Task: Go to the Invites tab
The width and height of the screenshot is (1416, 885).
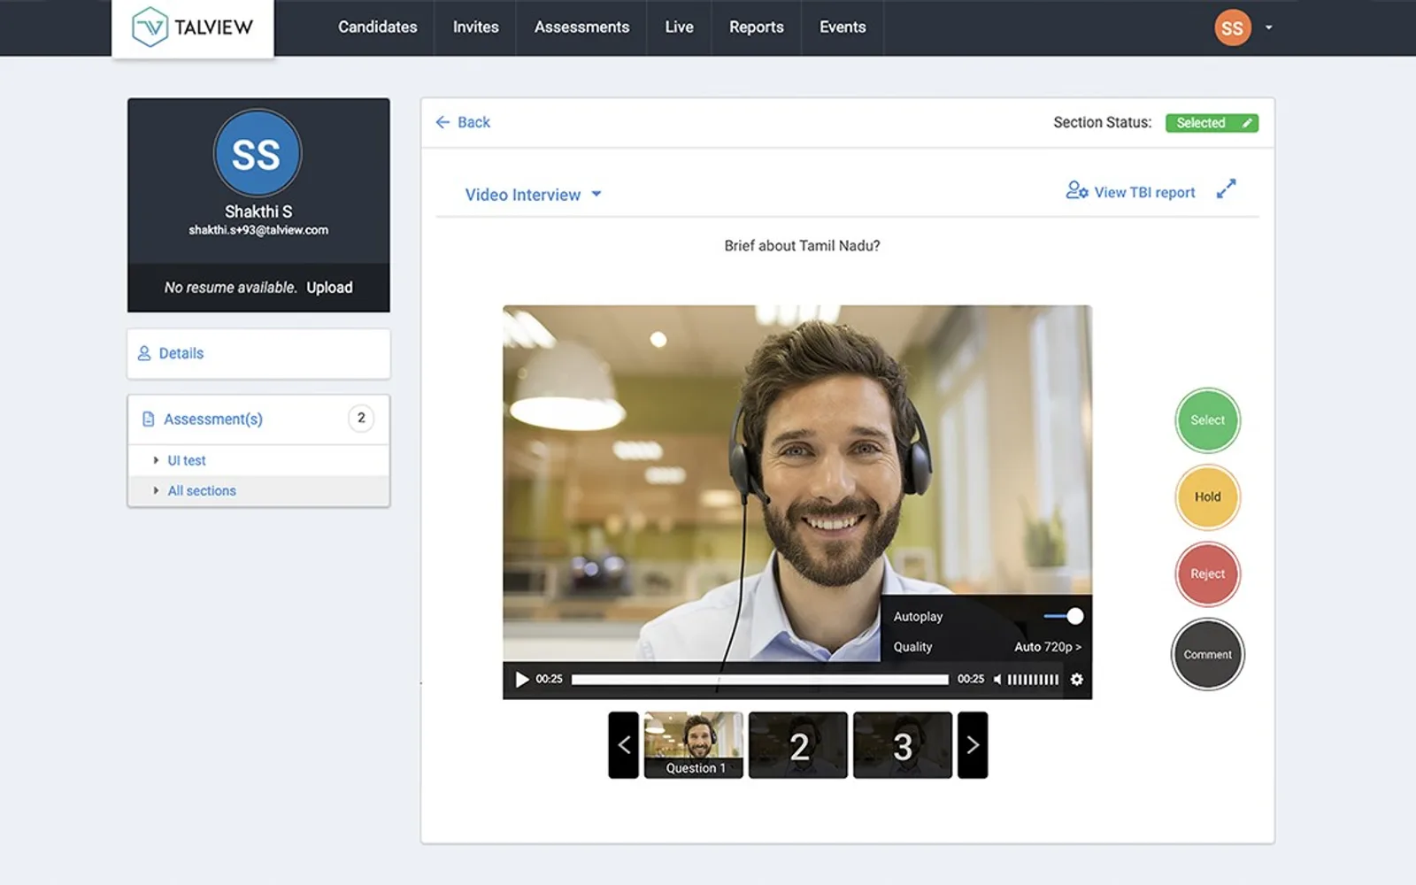Action: [475, 27]
